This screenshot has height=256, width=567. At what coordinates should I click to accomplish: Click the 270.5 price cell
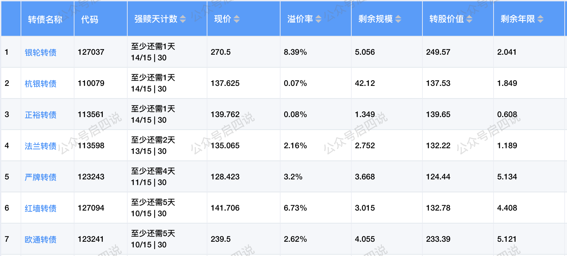pos(221,52)
